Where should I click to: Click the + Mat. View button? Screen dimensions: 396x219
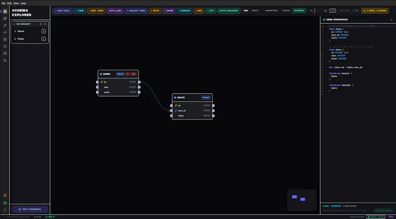pyautogui.click(x=96, y=11)
